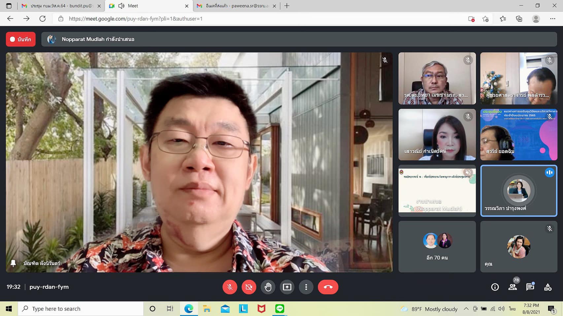Show the participants list with 78 people
Image resolution: width=563 pixels, height=316 pixels.
point(513,287)
